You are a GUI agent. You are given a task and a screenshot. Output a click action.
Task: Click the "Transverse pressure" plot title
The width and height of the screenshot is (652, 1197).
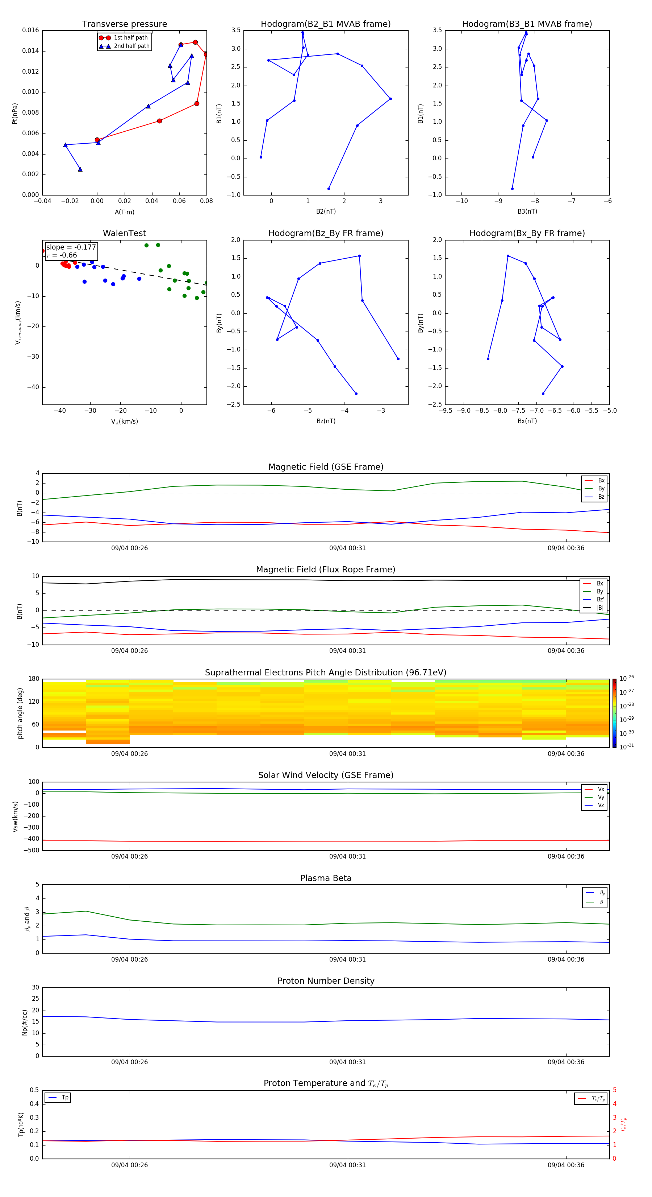(124, 24)
